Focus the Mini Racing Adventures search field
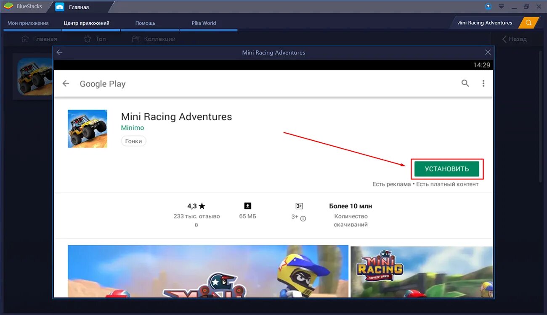This screenshot has width=547, height=315. point(485,23)
